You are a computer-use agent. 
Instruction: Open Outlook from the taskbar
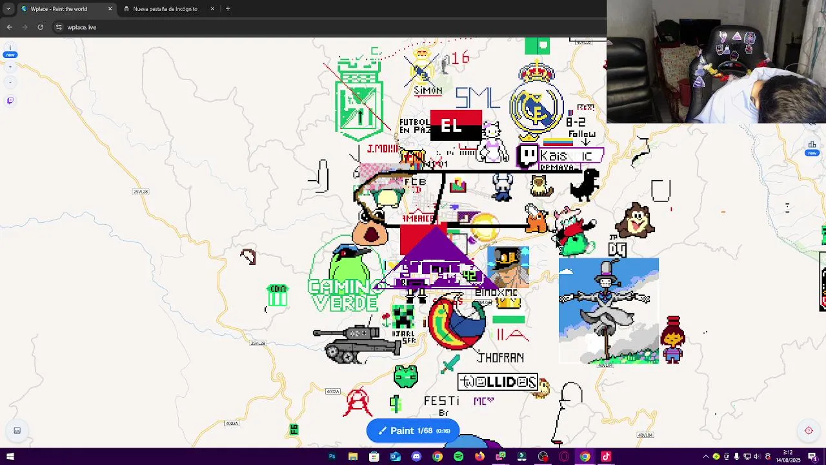tap(395, 457)
